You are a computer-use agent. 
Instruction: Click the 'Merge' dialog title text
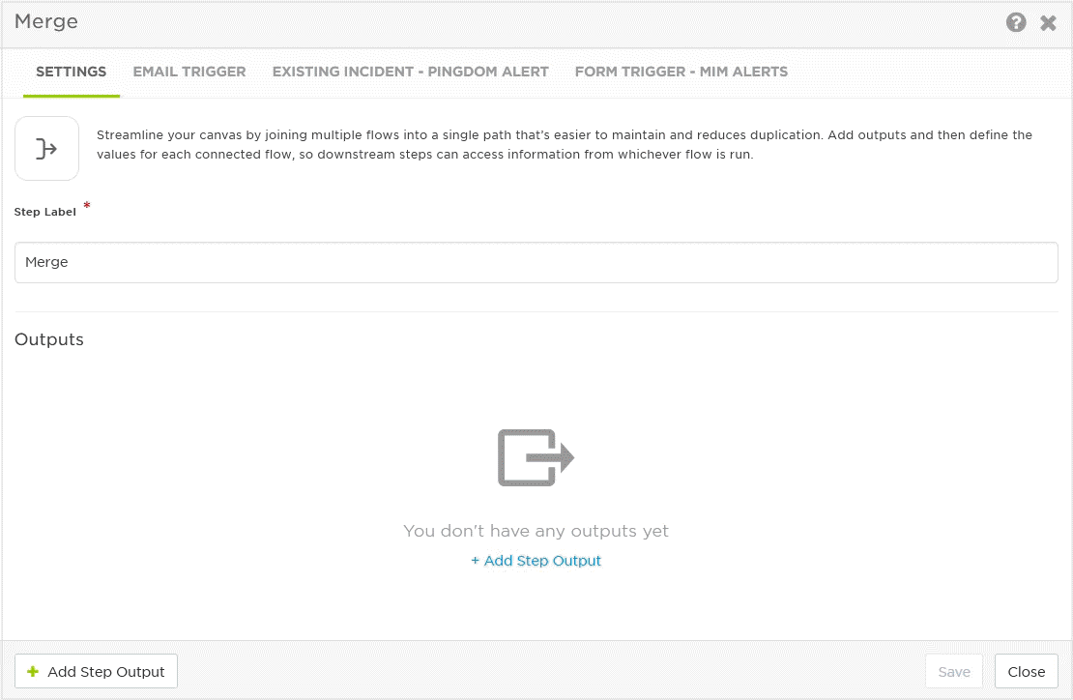tap(45, 22)
